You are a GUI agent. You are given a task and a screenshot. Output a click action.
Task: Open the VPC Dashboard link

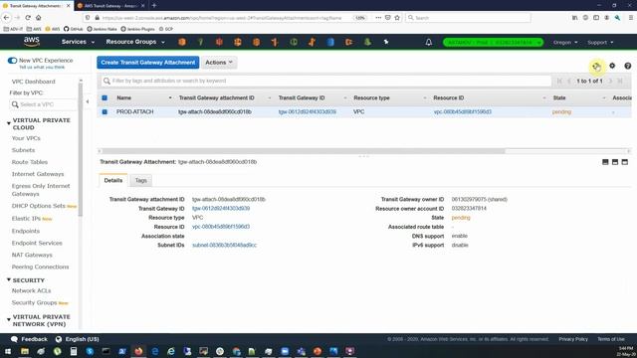point(33,82)
